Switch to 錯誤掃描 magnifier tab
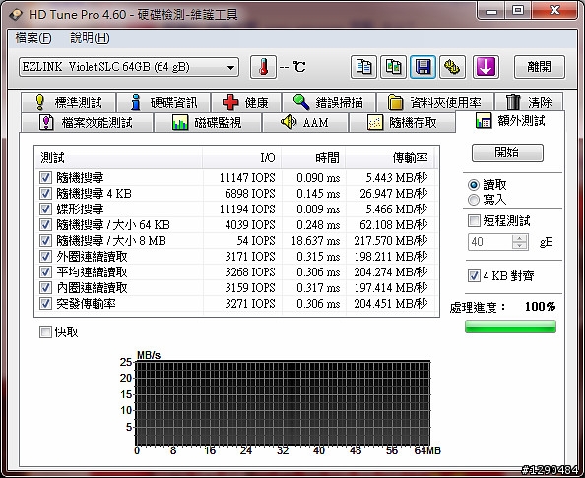This screenshot has height=478, width=585. (x=329, y=102)
